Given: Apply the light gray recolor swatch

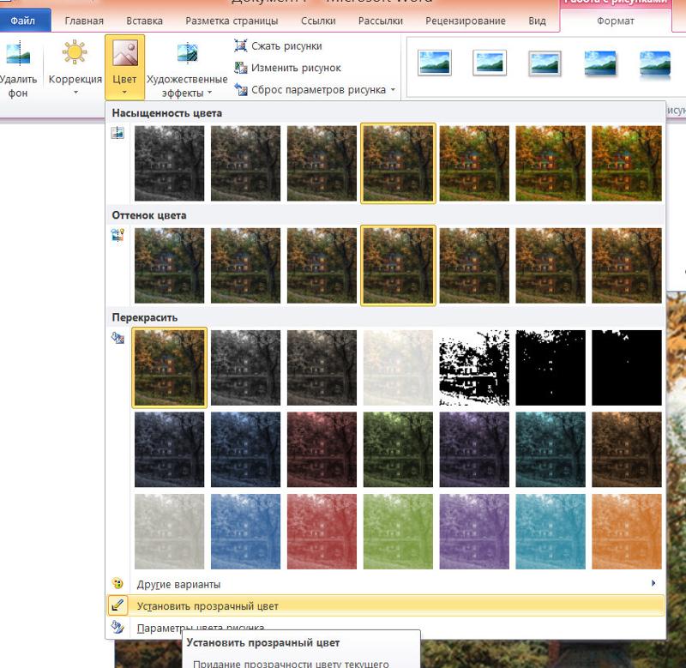Looking at the screenshot, I should 169,532.
